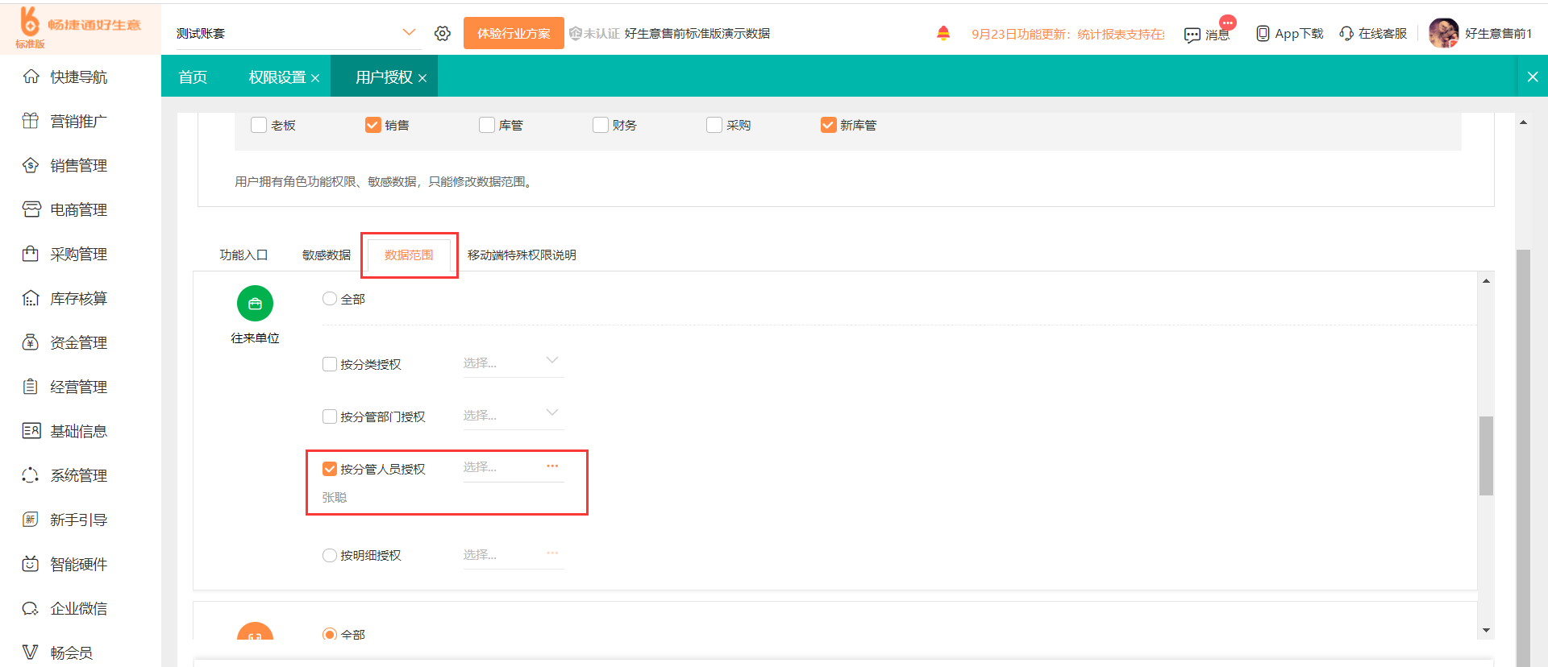Expand the 测试账套 account dropdown
1548x667 pixels.
click(409, 33)
